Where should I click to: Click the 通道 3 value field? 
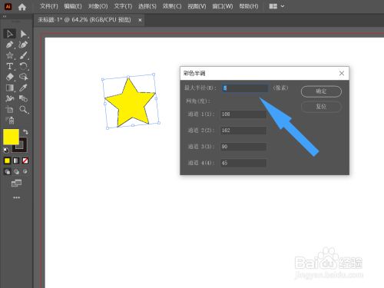(243, 147)
